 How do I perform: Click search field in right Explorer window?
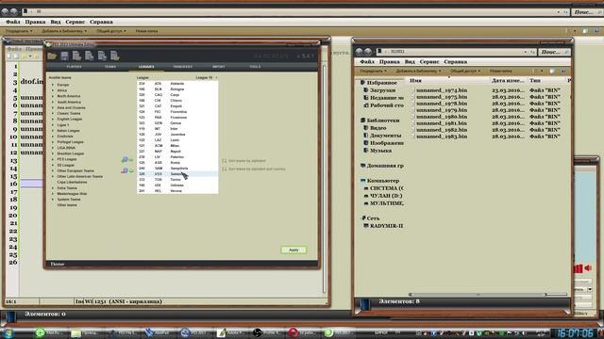pyautogui.click(x=554, y=52)
